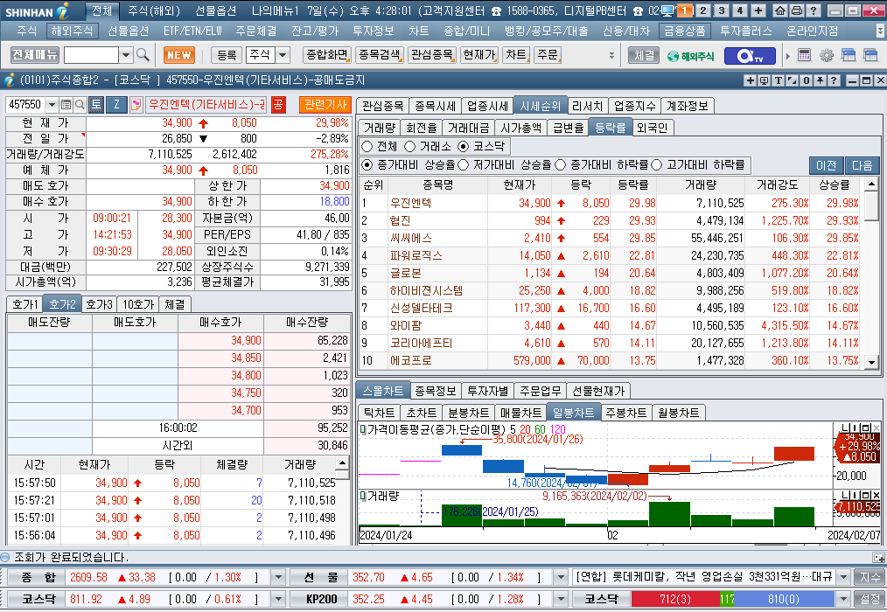Click the 종목검색 toolbar button

coord(380,55)
